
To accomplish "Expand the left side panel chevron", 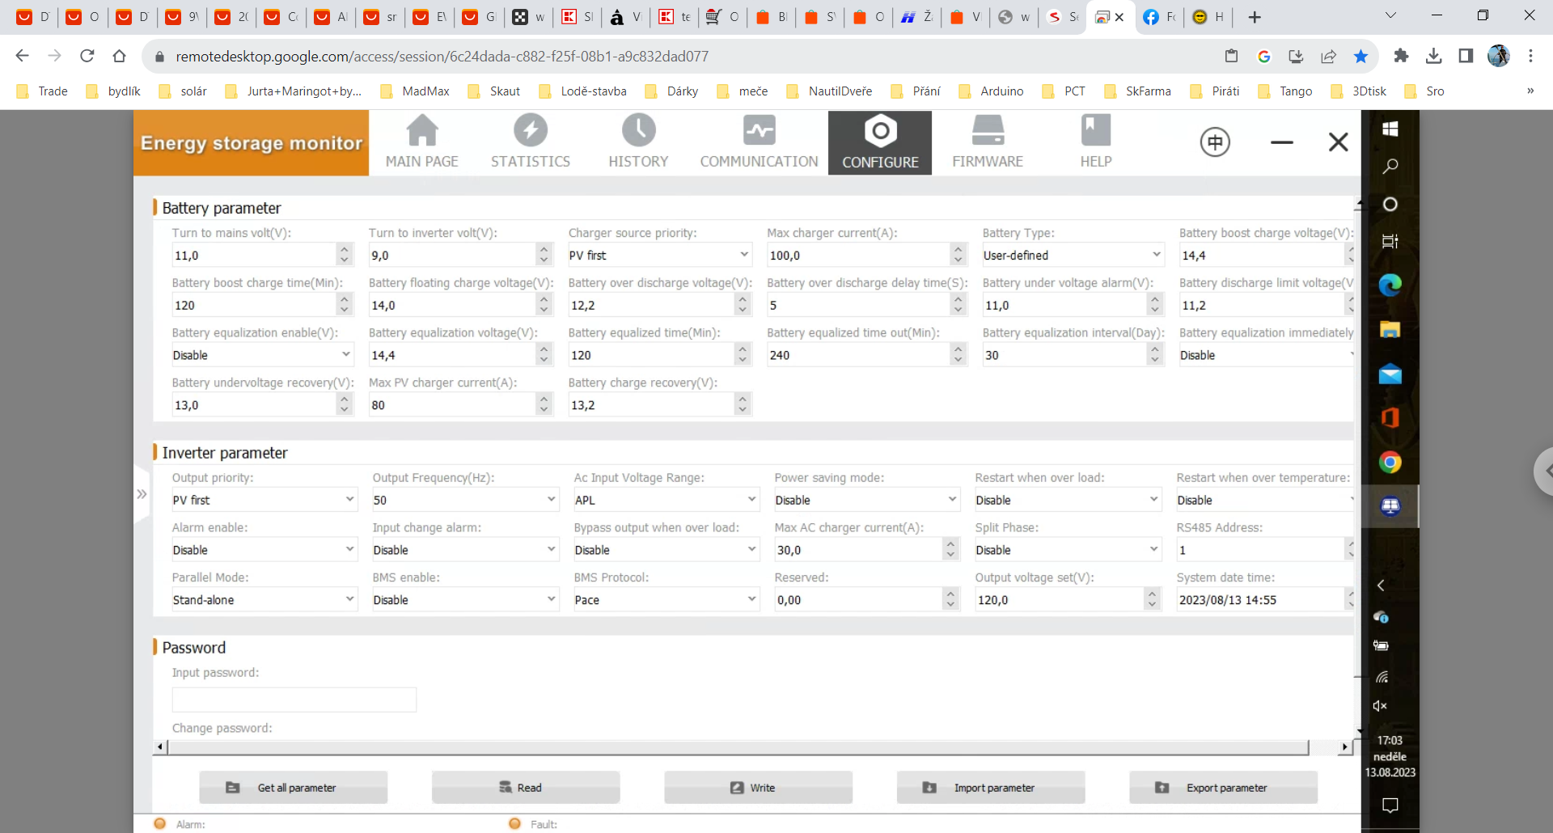I will tap(142, 494).
